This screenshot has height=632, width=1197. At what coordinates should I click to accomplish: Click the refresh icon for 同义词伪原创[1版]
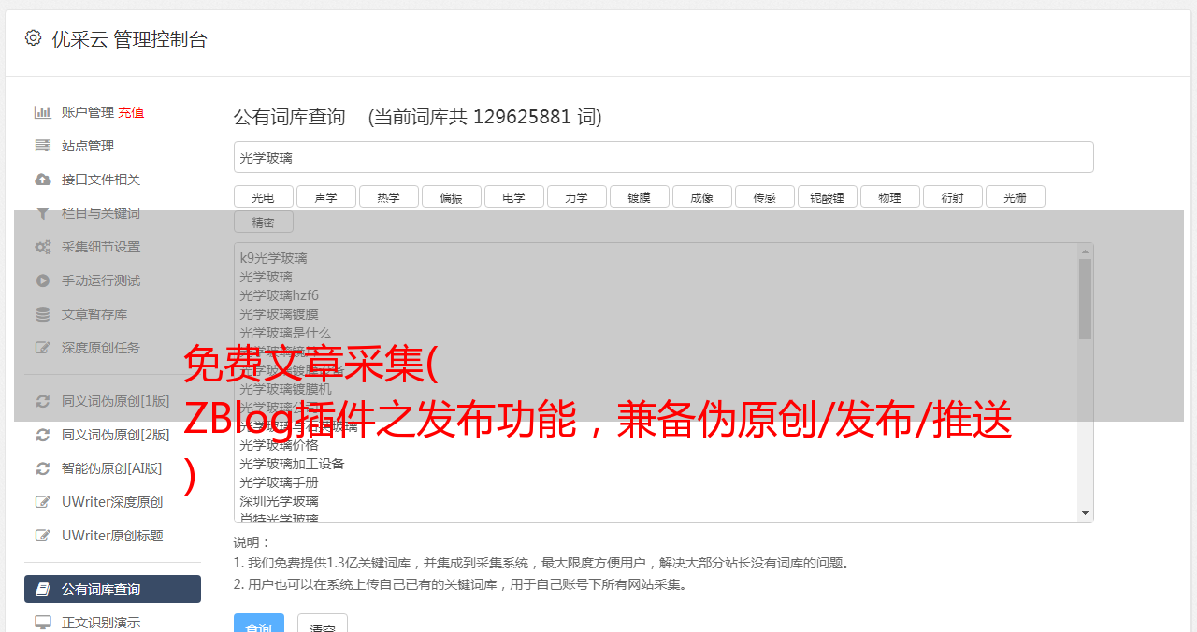click(42, 401)
